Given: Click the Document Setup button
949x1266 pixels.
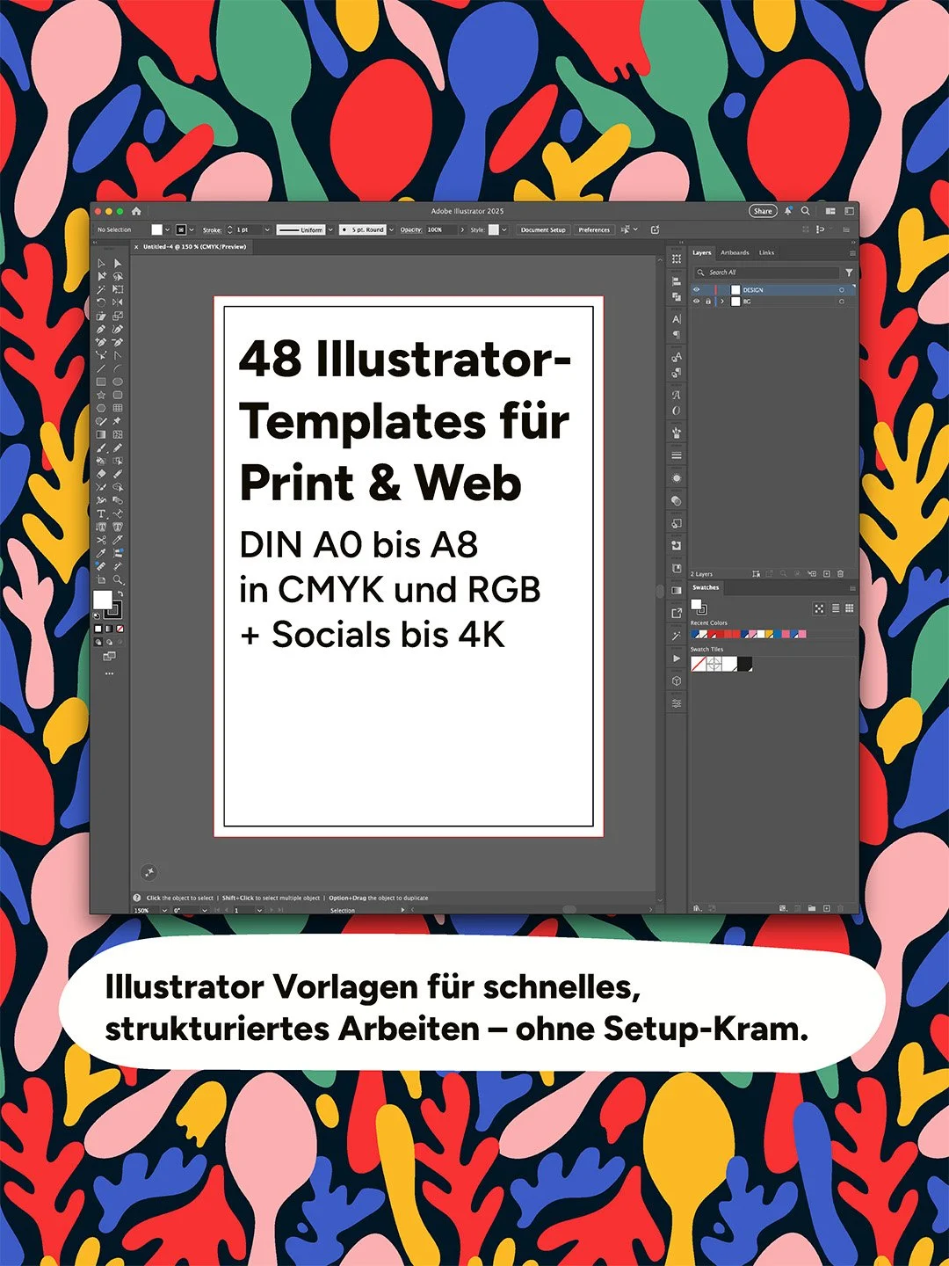Looking at the screenshot, I should [543, 229].
